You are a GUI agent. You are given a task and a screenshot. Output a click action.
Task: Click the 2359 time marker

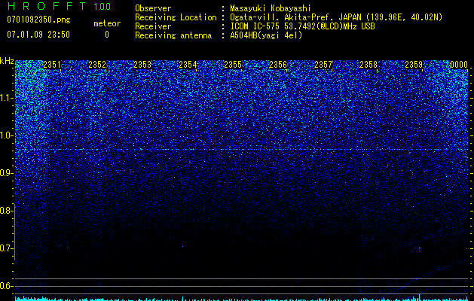click(x=414, y=65)
